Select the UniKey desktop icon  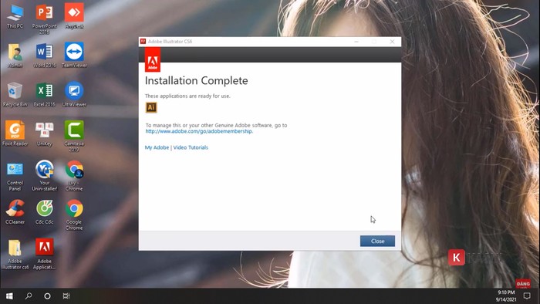(x=45, y=134)
